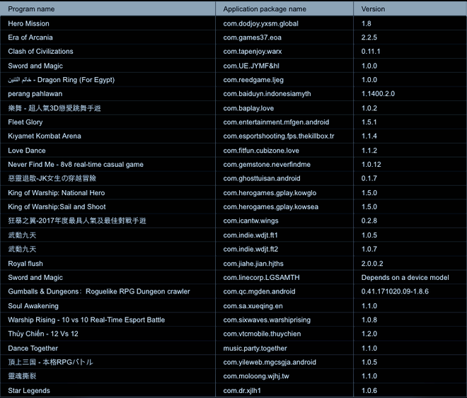Select the Royal flush row

[233, 264]
